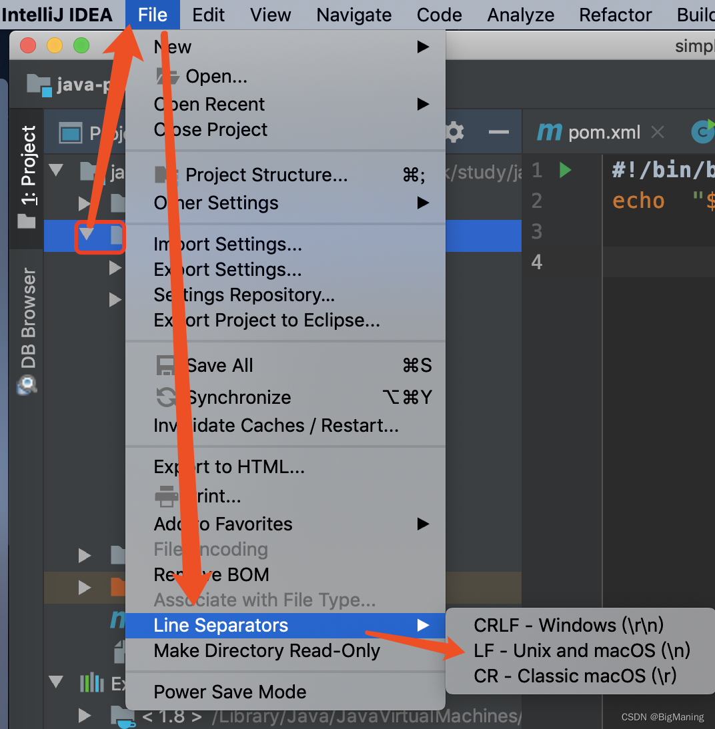715x729 pixels.
Task: Hide the Project panel with the minimize icon
Action: click(499, 131)
